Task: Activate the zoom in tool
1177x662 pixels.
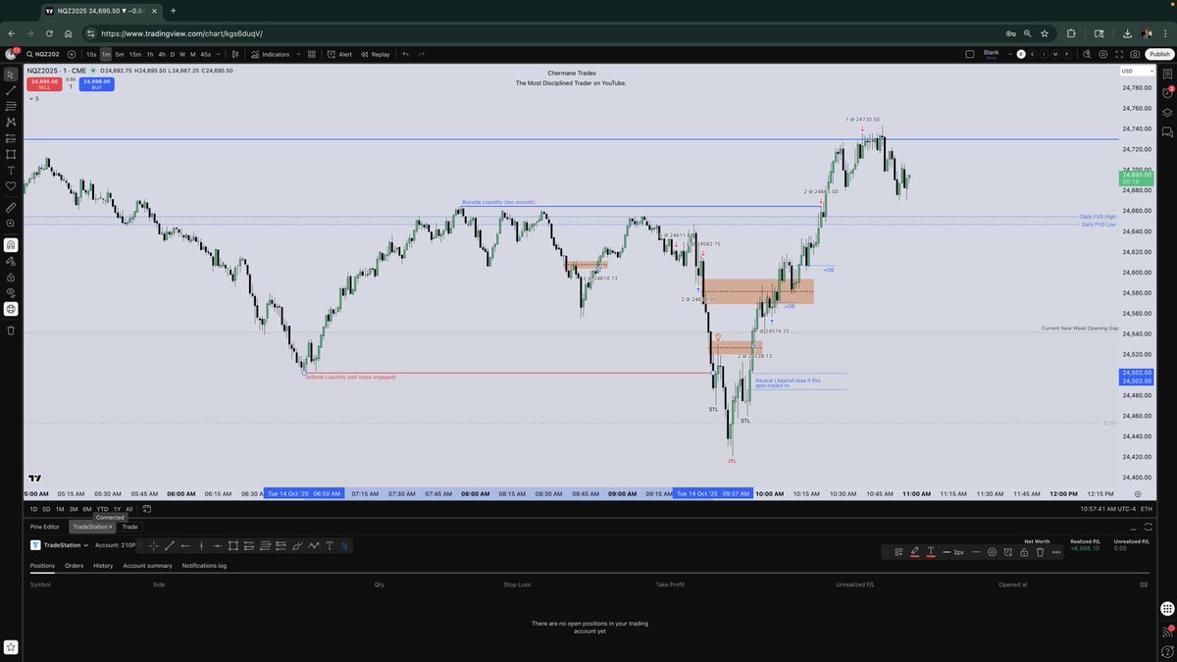Action: (x=11, y=224)
